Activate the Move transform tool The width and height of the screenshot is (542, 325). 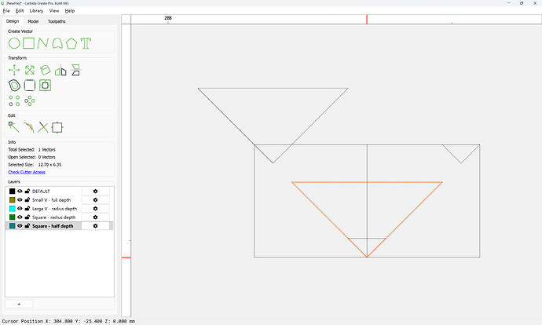(14, 70)
